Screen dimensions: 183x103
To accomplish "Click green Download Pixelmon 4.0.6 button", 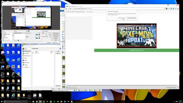I will (x=137, y=50).
